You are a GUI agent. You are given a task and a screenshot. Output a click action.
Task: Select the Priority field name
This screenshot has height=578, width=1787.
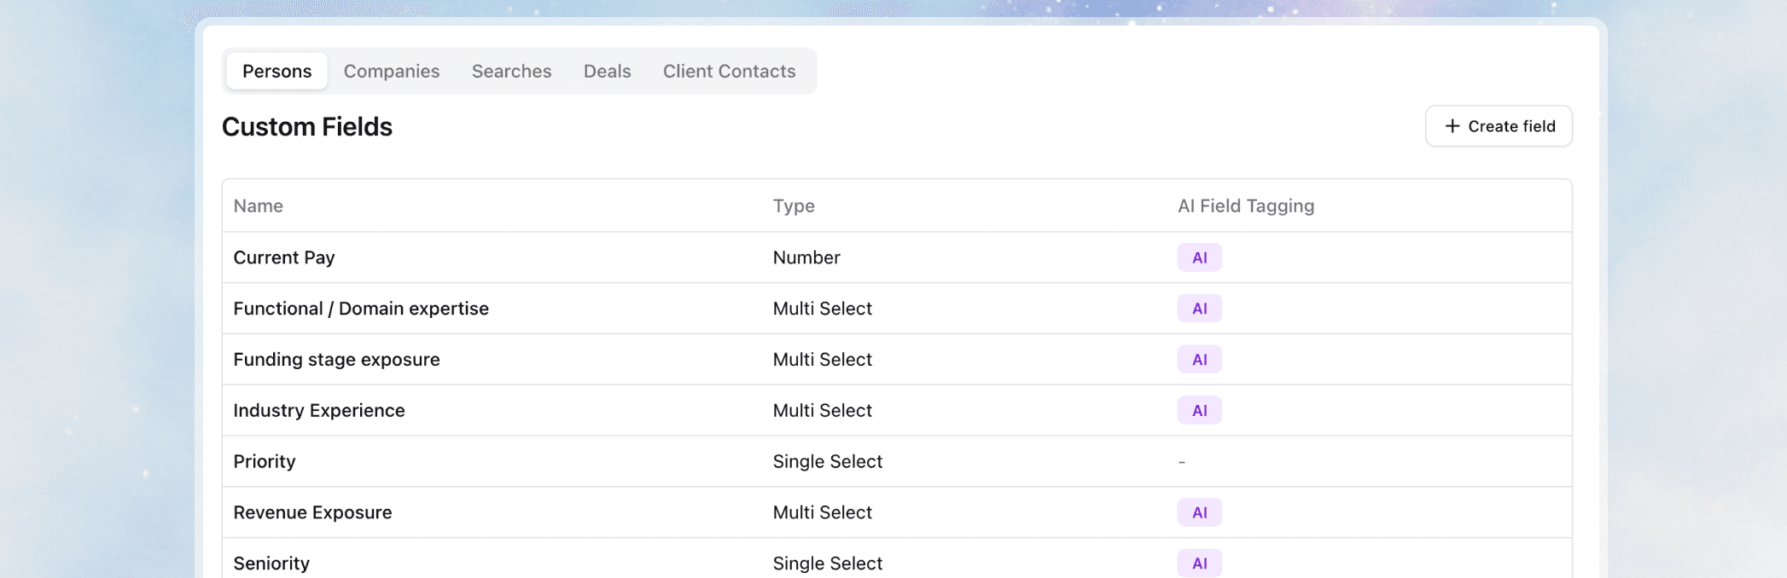click(x=265, y=461)
